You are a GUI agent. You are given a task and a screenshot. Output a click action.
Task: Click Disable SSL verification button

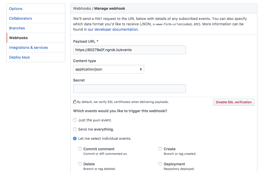click(234, 102)
